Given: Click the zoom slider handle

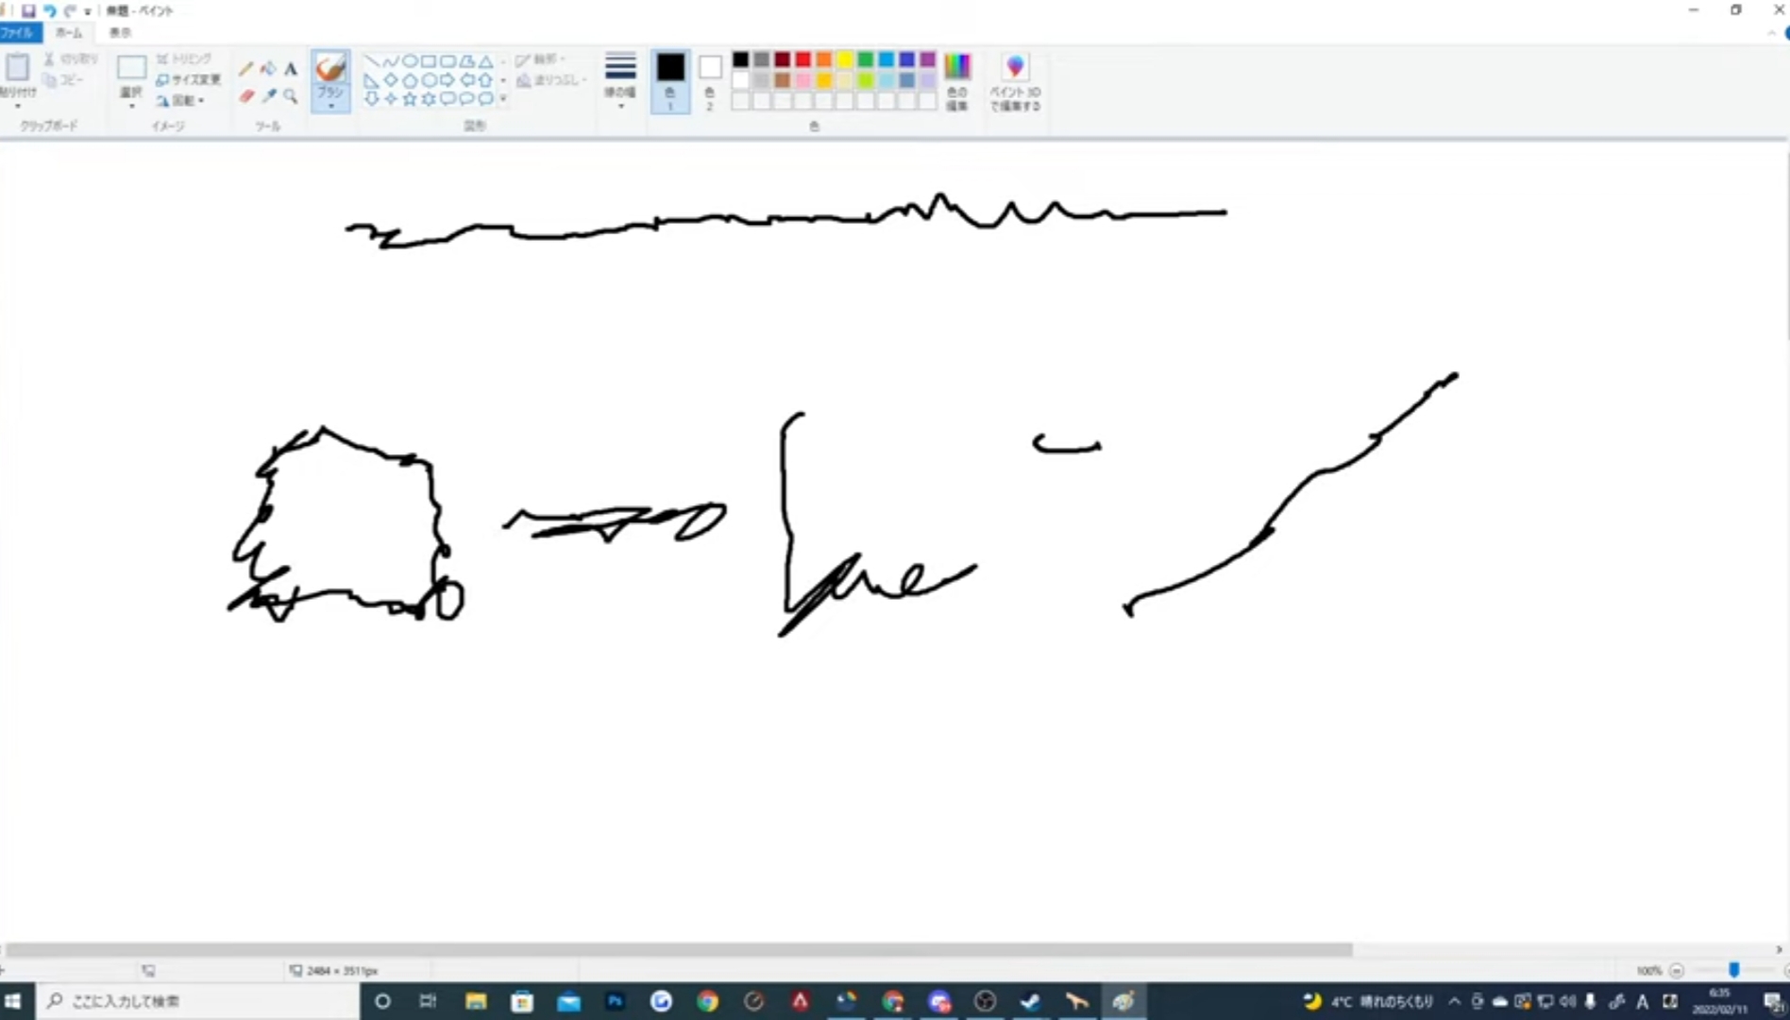Looking at the screenshot, I should pyautogui.click(x=1733, y=970).
